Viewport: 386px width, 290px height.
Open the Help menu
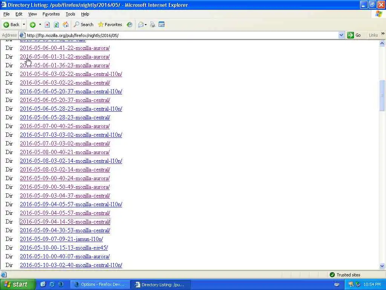point(85,14)
